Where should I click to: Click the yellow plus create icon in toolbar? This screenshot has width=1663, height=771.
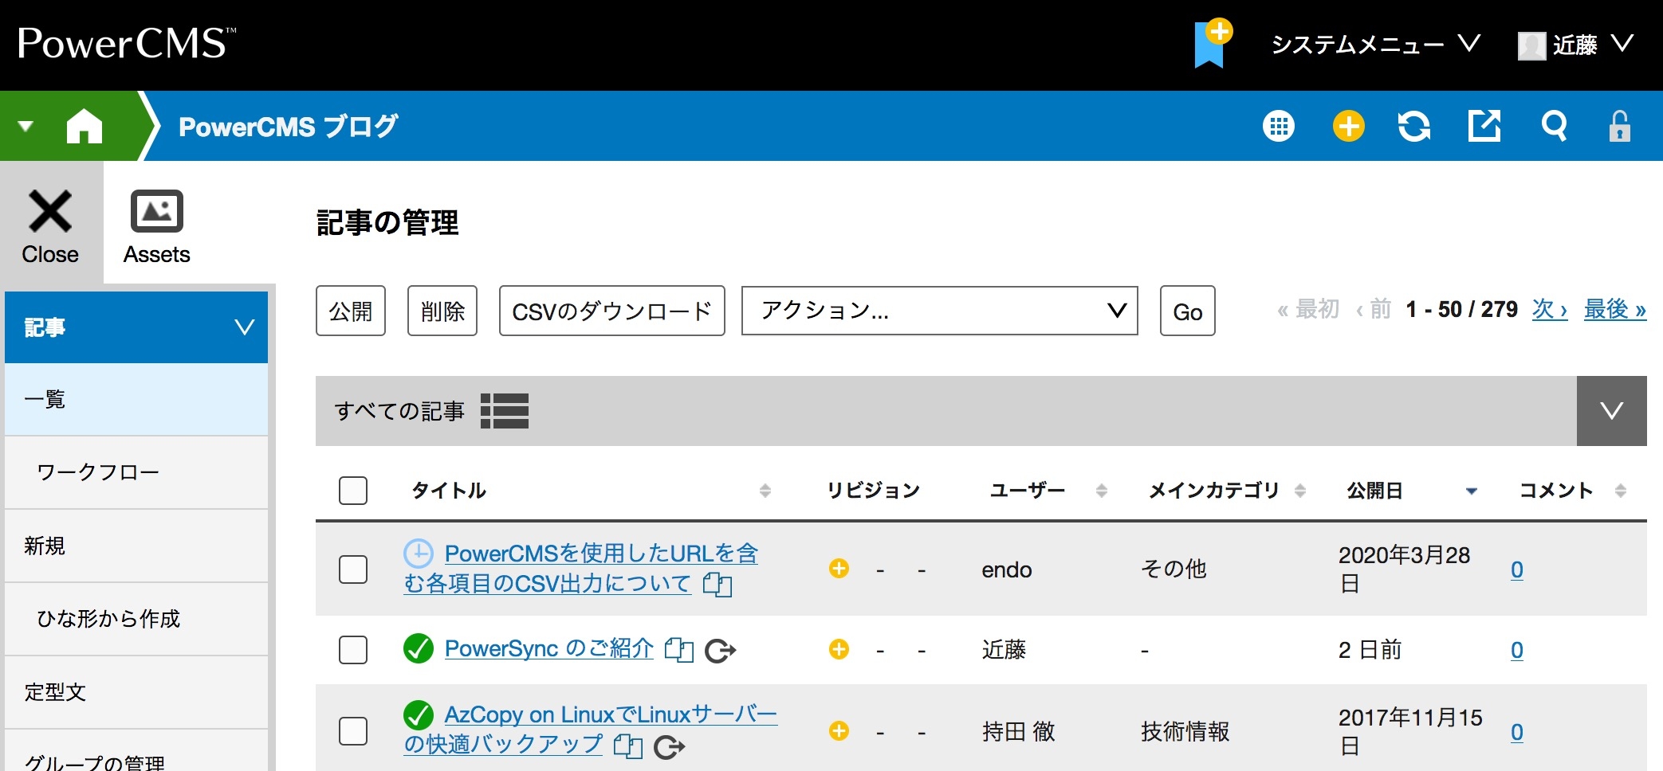[x=1348, y=126]
